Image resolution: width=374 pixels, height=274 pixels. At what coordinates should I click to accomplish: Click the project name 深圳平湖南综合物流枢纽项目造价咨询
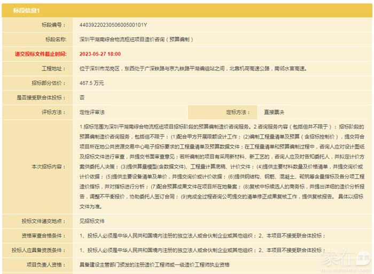[136, 39]
